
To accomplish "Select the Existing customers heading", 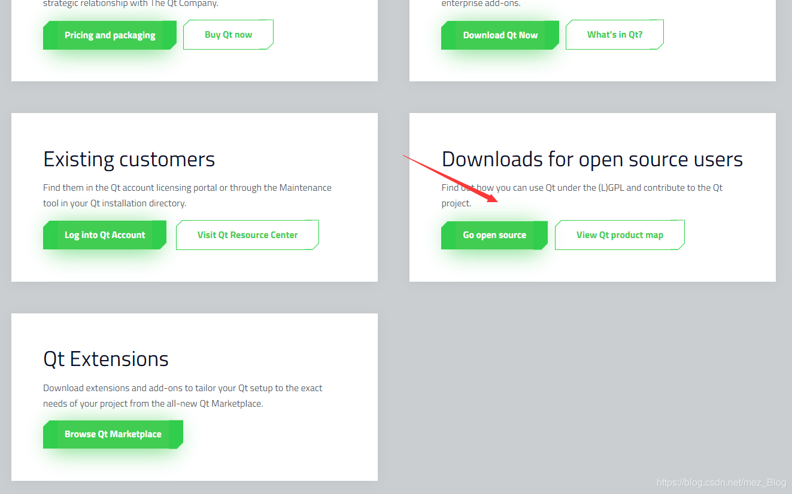I will coord(129,160).
